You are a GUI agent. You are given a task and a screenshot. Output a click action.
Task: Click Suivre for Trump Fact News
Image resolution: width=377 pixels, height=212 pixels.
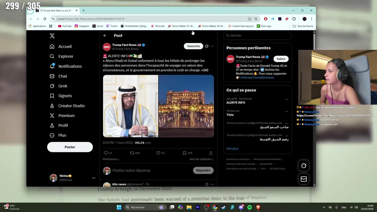281,59
